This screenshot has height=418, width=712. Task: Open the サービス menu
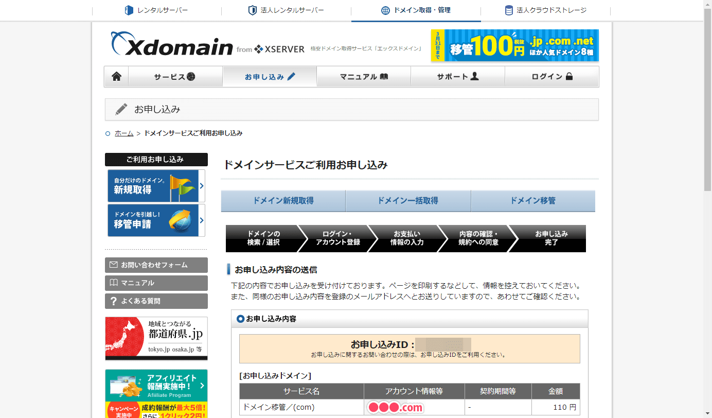pos(175,77)
